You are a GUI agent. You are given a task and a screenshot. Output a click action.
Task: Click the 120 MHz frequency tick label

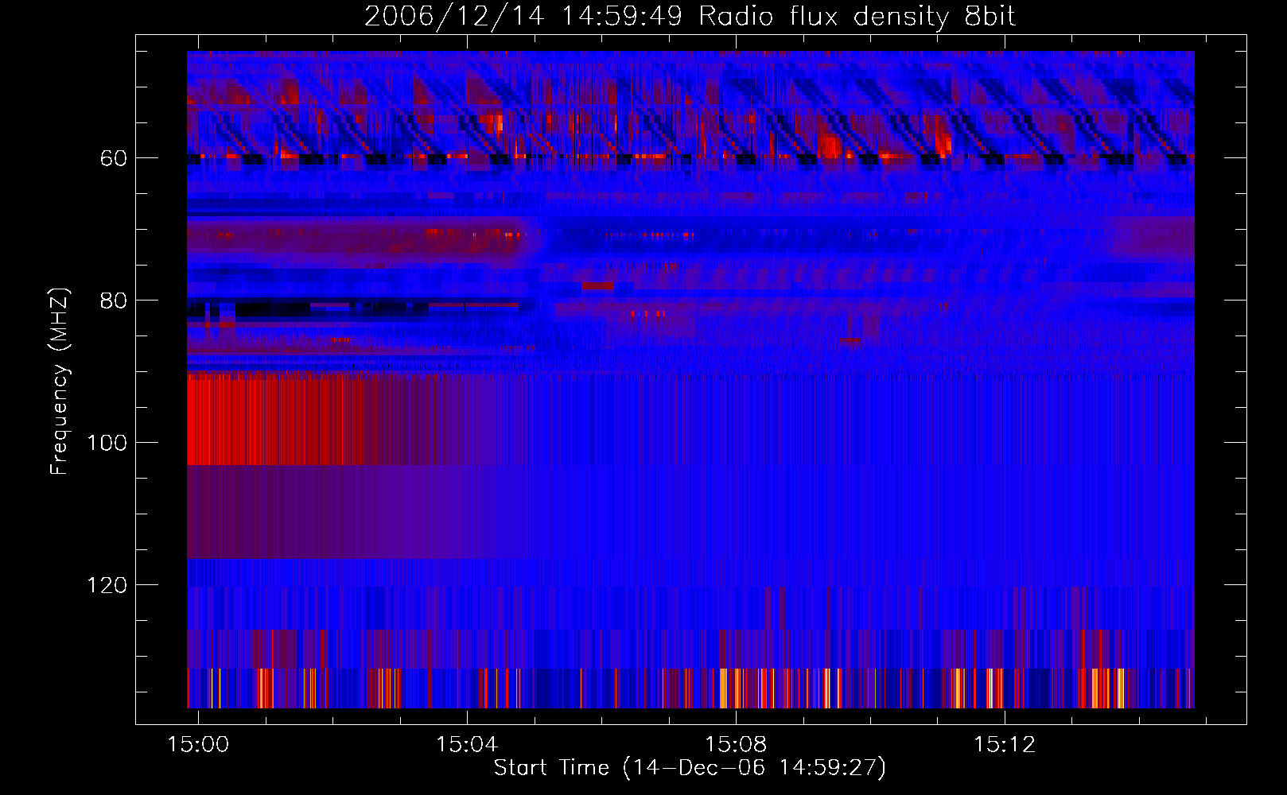(107, 585)
